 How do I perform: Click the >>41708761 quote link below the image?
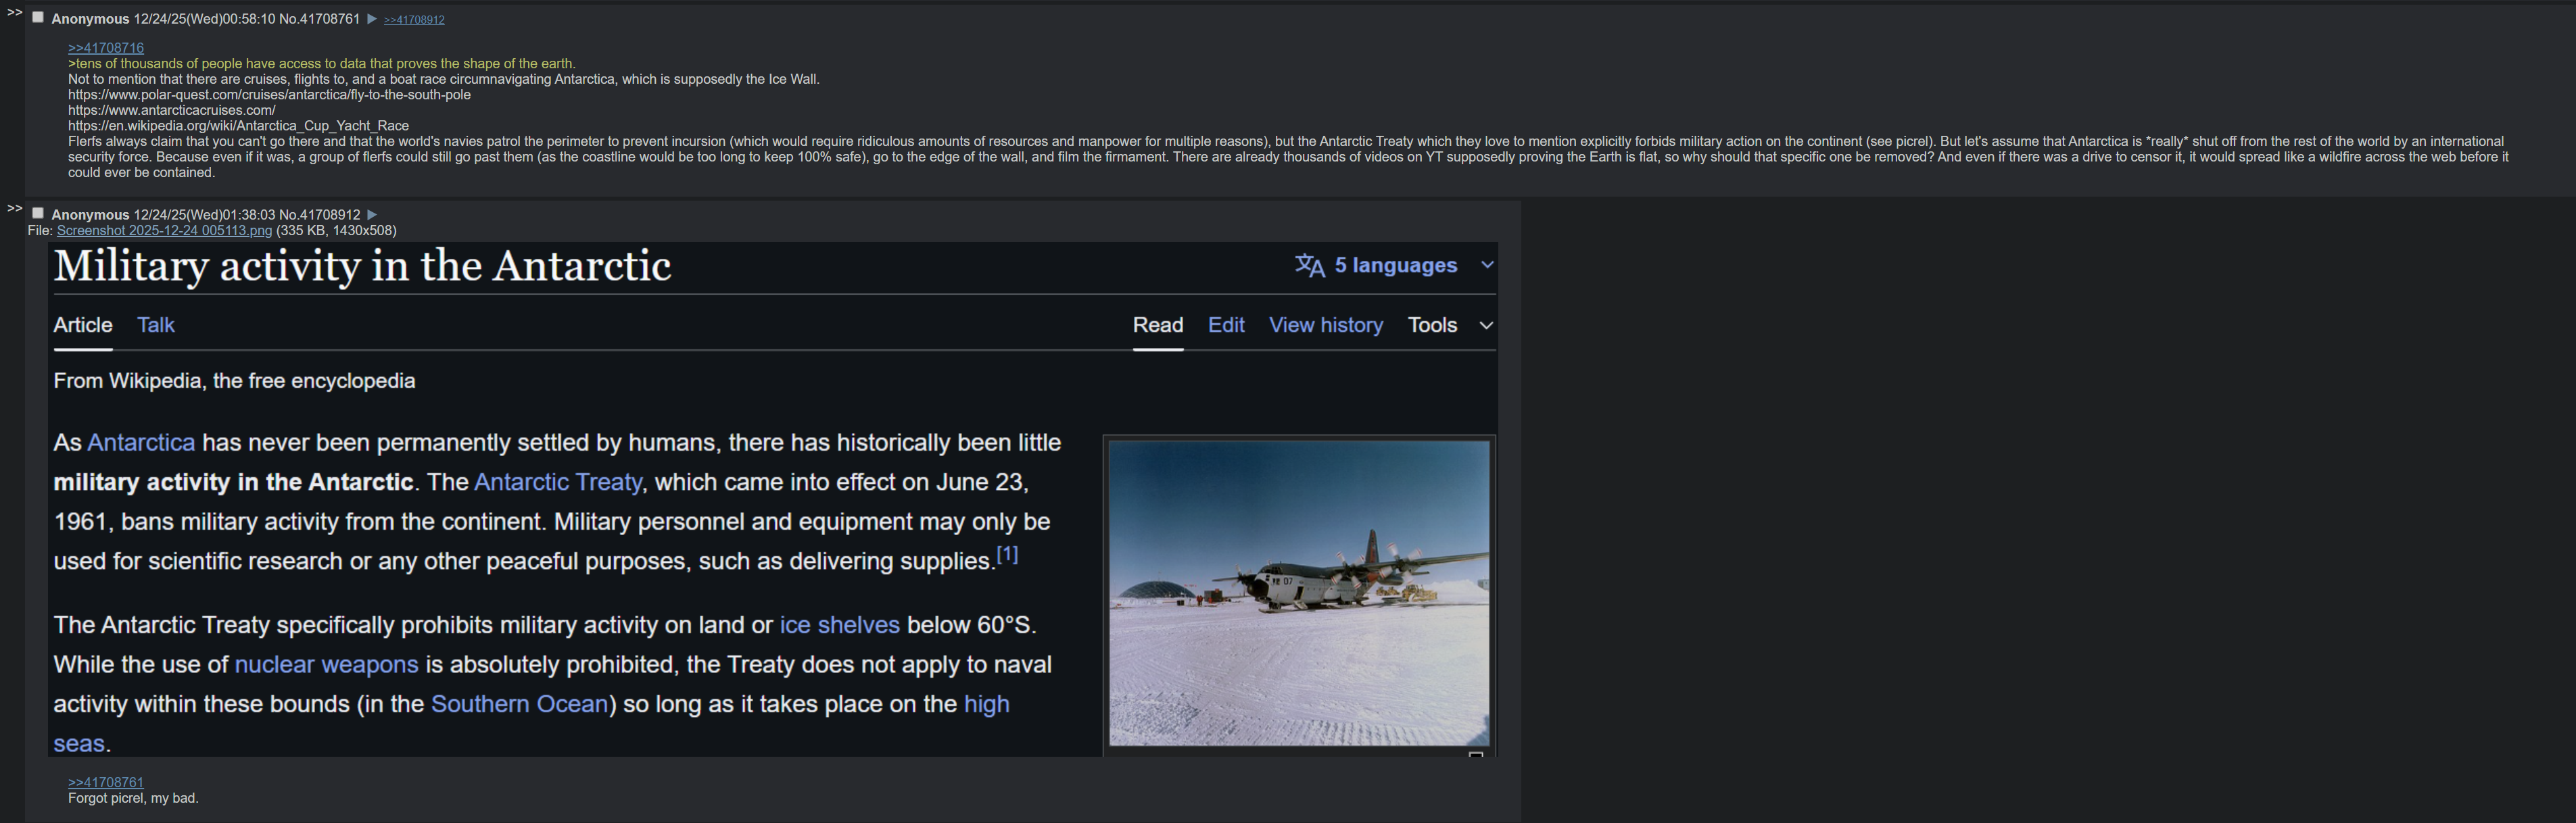tap(106, 783)
